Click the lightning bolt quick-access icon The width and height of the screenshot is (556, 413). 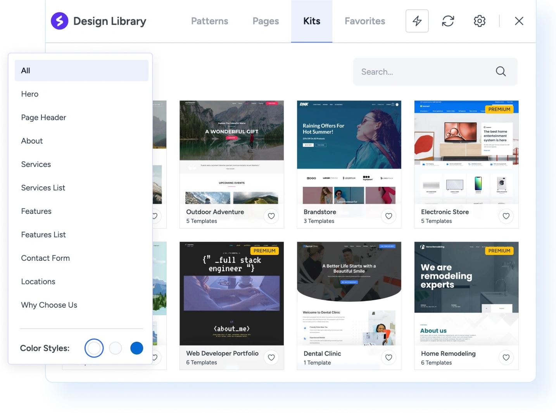click(x=417, y=21)
